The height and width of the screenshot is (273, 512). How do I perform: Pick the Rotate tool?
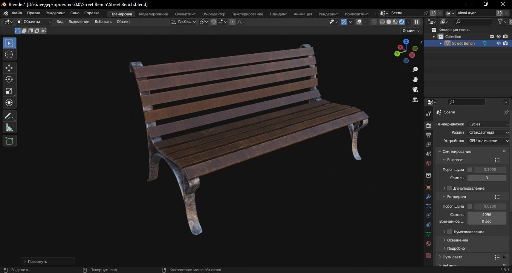(9, 80)
